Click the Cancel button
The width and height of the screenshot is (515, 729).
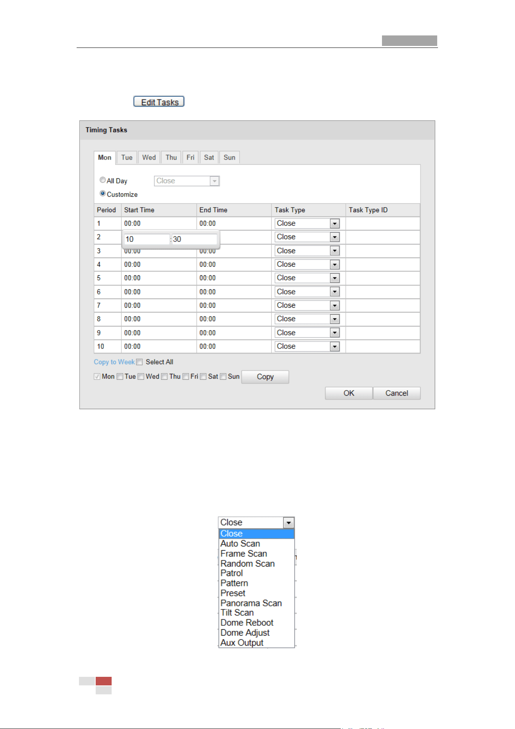point(397,393)
